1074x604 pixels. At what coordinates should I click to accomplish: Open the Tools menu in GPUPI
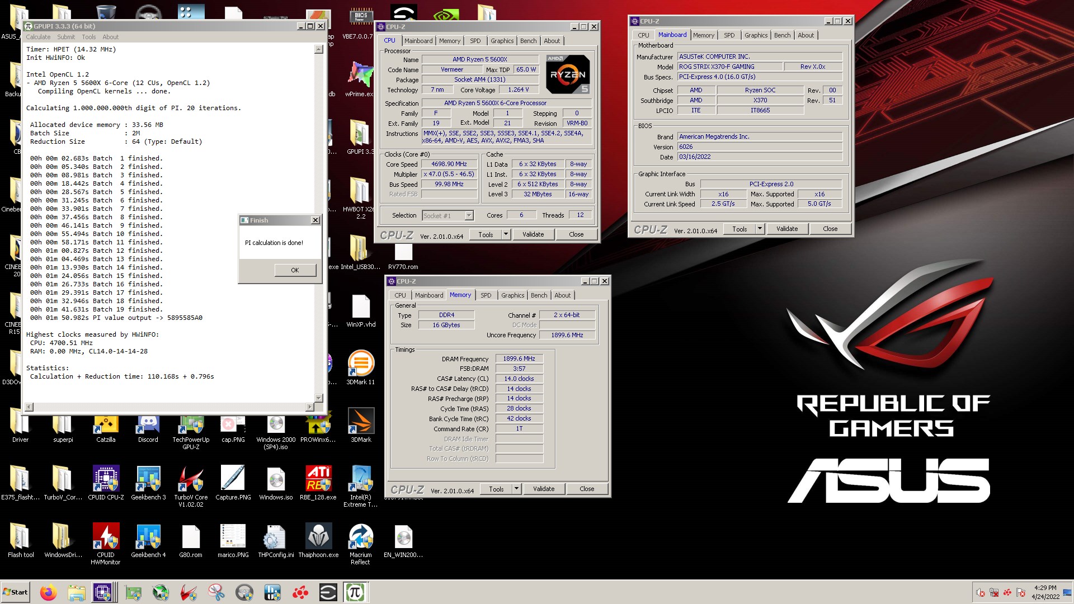[89, 37]
